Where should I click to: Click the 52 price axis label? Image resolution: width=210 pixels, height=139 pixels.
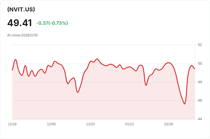point(200,45)
